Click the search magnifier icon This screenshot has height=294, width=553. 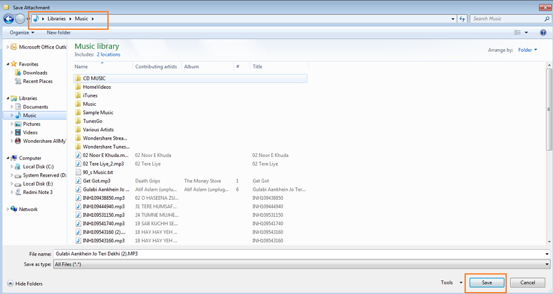click(x=546, y=19)
